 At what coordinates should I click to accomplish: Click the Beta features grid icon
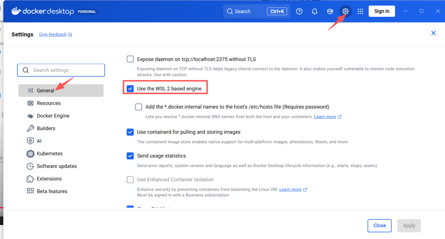coord(30,191)
